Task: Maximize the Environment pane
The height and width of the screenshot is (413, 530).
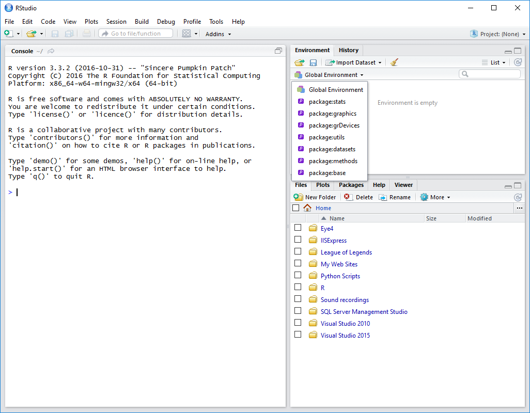Action: [x=518, y=51]
